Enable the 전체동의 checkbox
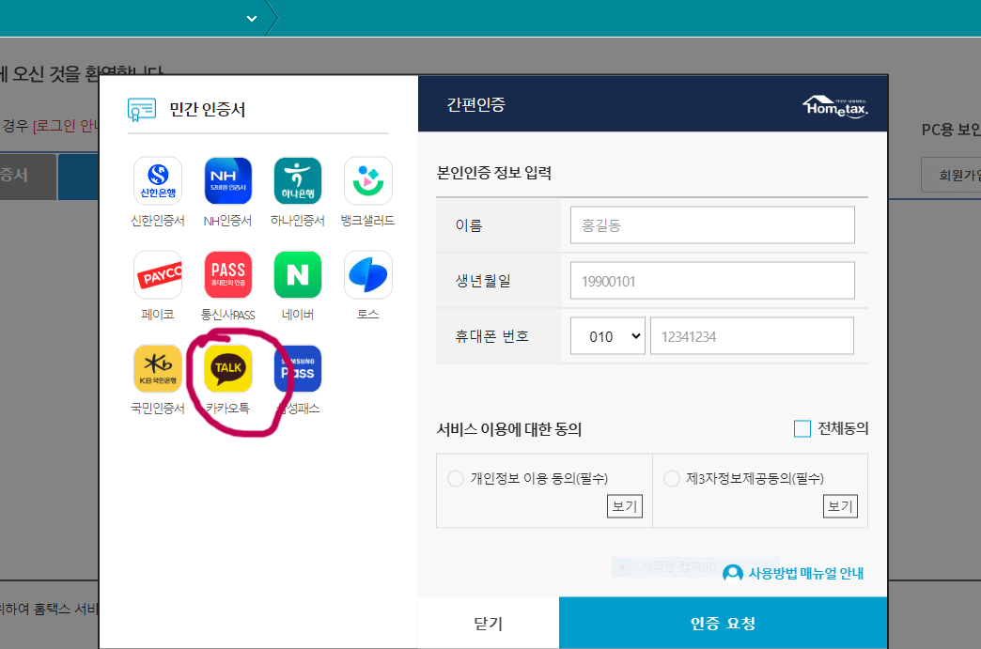Screen dimensions: 981x649 pos(802,428)
